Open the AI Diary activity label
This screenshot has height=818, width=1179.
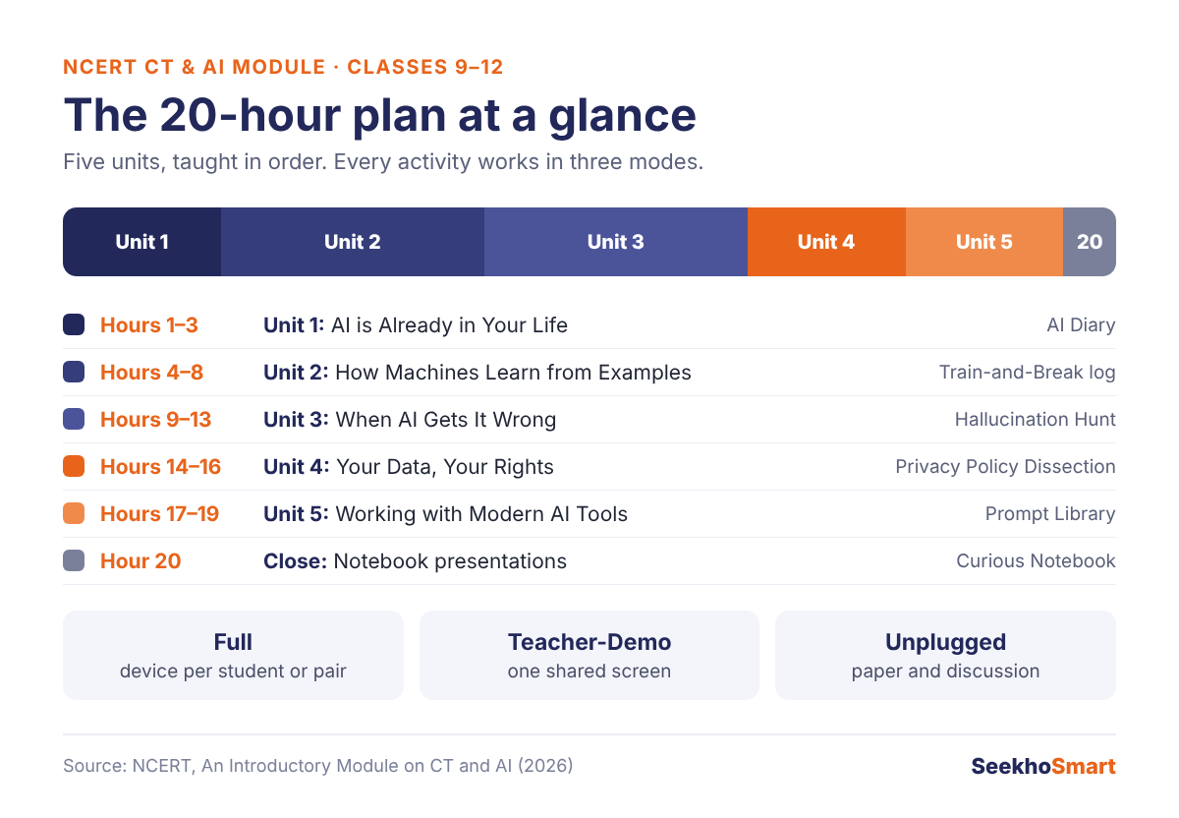(x=1081, y=325)
